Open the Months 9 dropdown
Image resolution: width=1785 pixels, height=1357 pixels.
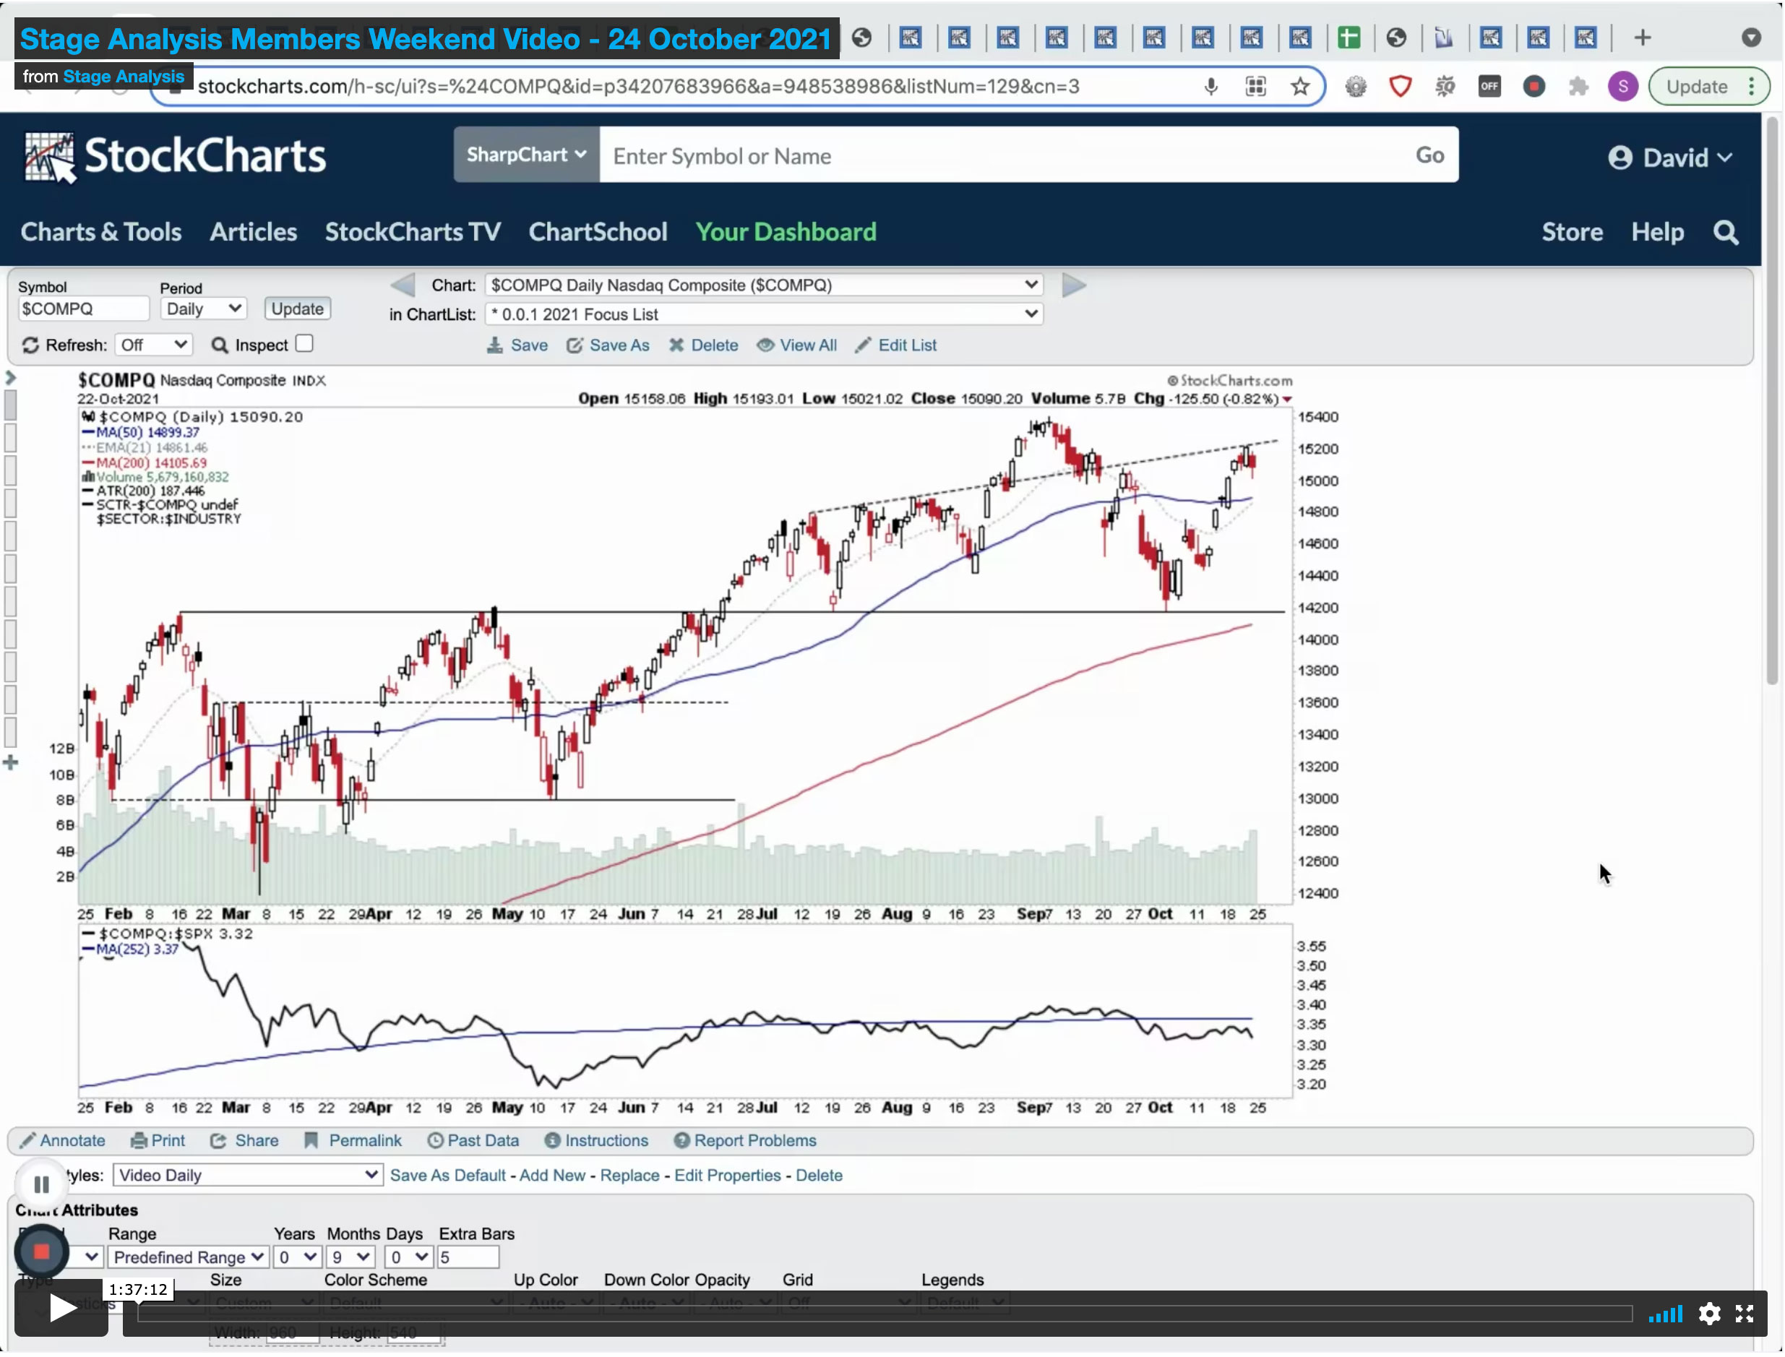(x=349, y=1258)
